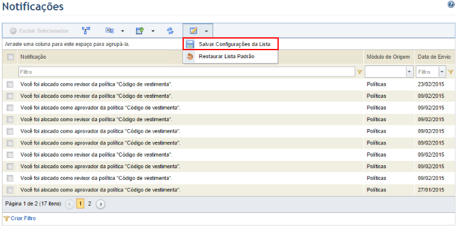The image size is (457, 227).
Task: Click the funnel icon beside date filter
Action: (x=451, y=72)
